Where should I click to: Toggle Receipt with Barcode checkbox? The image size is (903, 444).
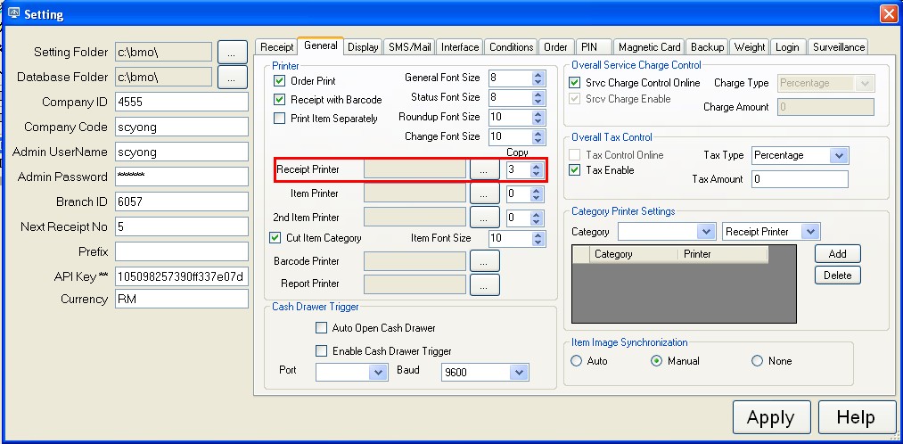coord(280,100)
